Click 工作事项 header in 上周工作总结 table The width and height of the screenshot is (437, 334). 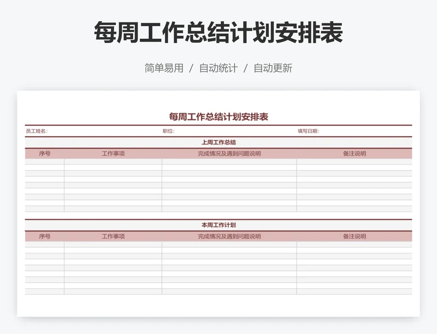(113, 154)
